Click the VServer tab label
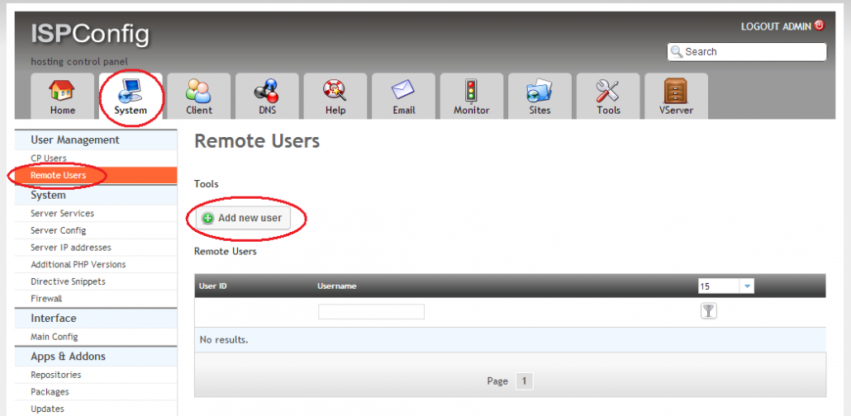Image resolution: width=851 pixels, height=416 pixels. point(676,110)
